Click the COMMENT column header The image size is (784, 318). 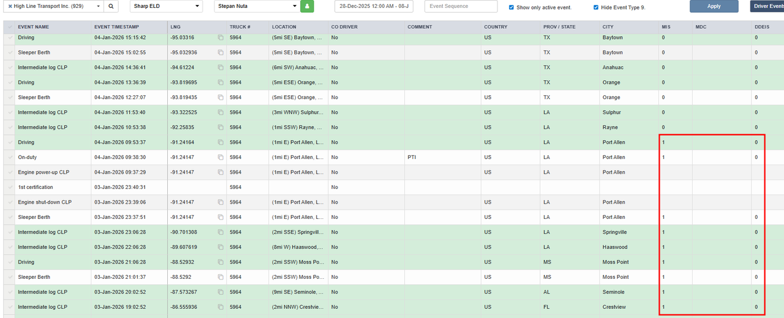pyautogui.click(x=442, y=27)
